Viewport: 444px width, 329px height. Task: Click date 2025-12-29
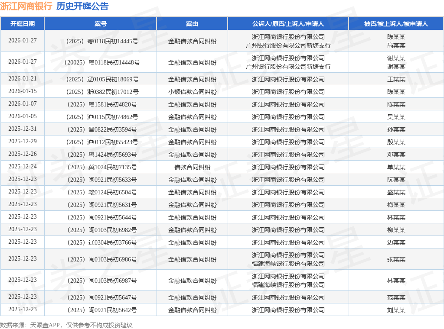pos(23,141)
